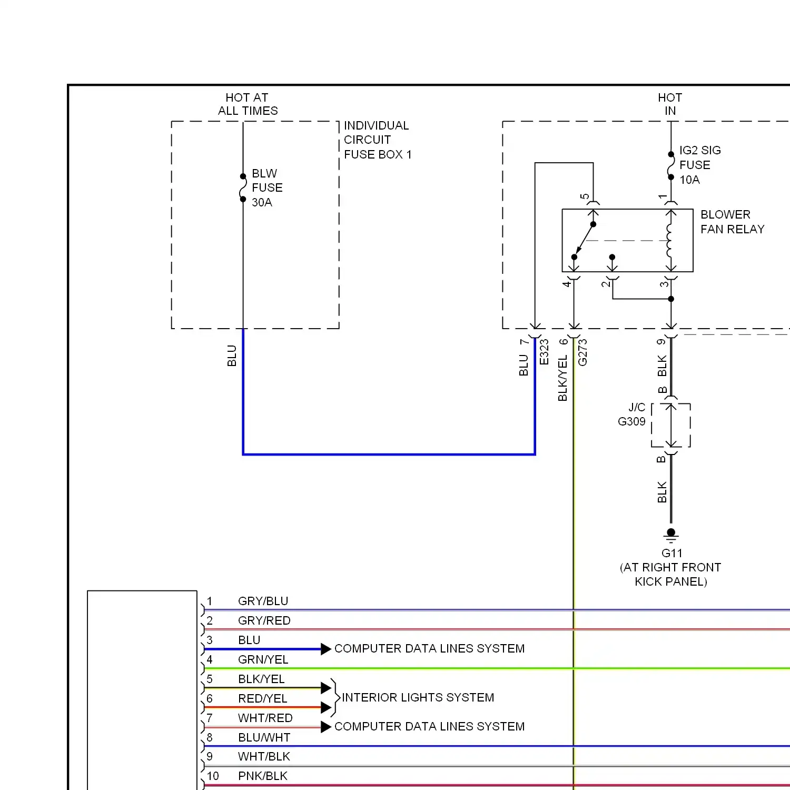The width and height of the screenshot is (790, 790).
Task: Click pin 10 PNK/BLK wire label
Action: coord(262,776)
